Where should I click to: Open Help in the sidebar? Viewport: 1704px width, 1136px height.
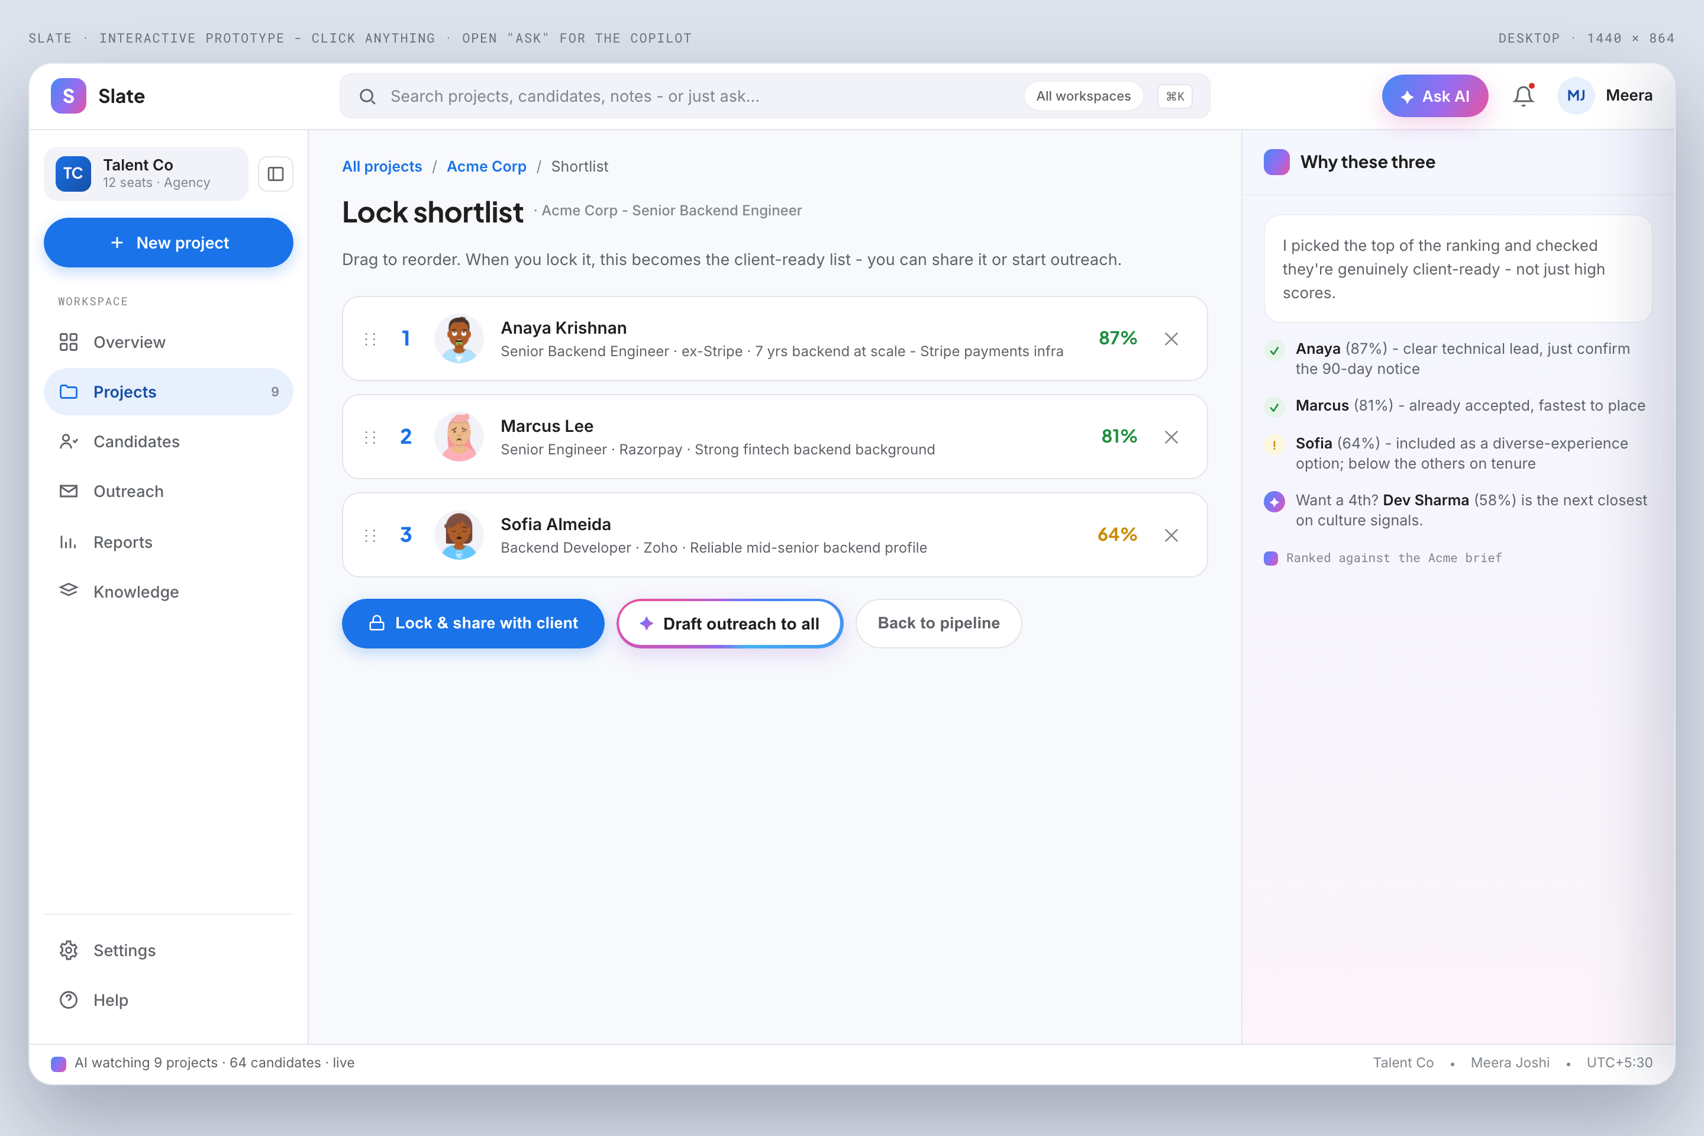168,1000
